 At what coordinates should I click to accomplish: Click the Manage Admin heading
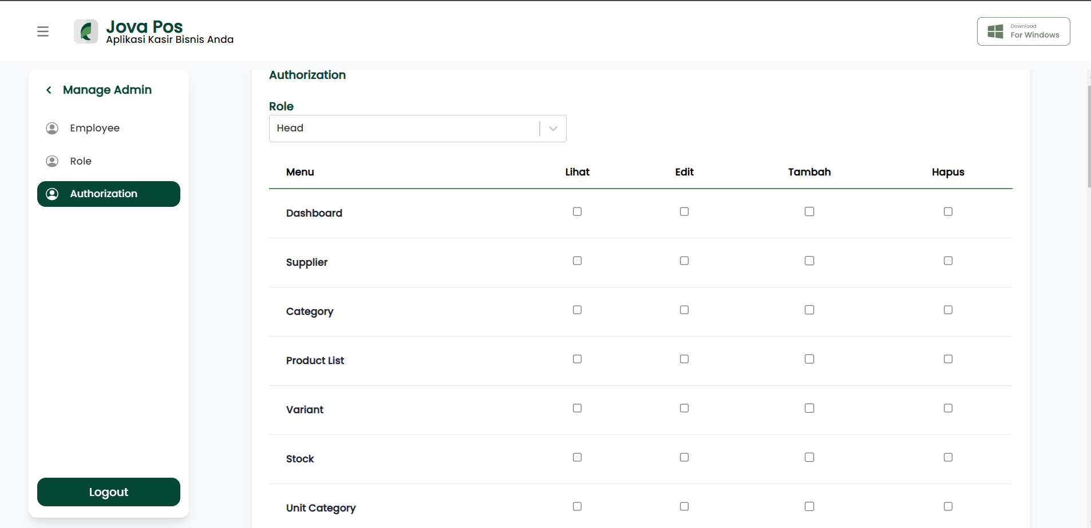(107, 90)
